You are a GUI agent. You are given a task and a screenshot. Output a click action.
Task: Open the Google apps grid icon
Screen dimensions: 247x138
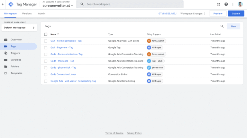tap(219, 4)
